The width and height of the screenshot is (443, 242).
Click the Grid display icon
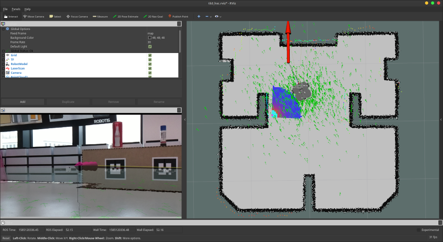pyautogui.click(x=8, y=55)
